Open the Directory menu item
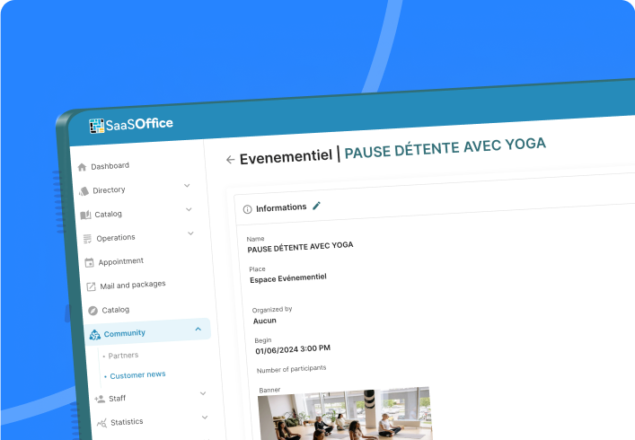Screen dimensions: 635x440 (x=109, y=189)
